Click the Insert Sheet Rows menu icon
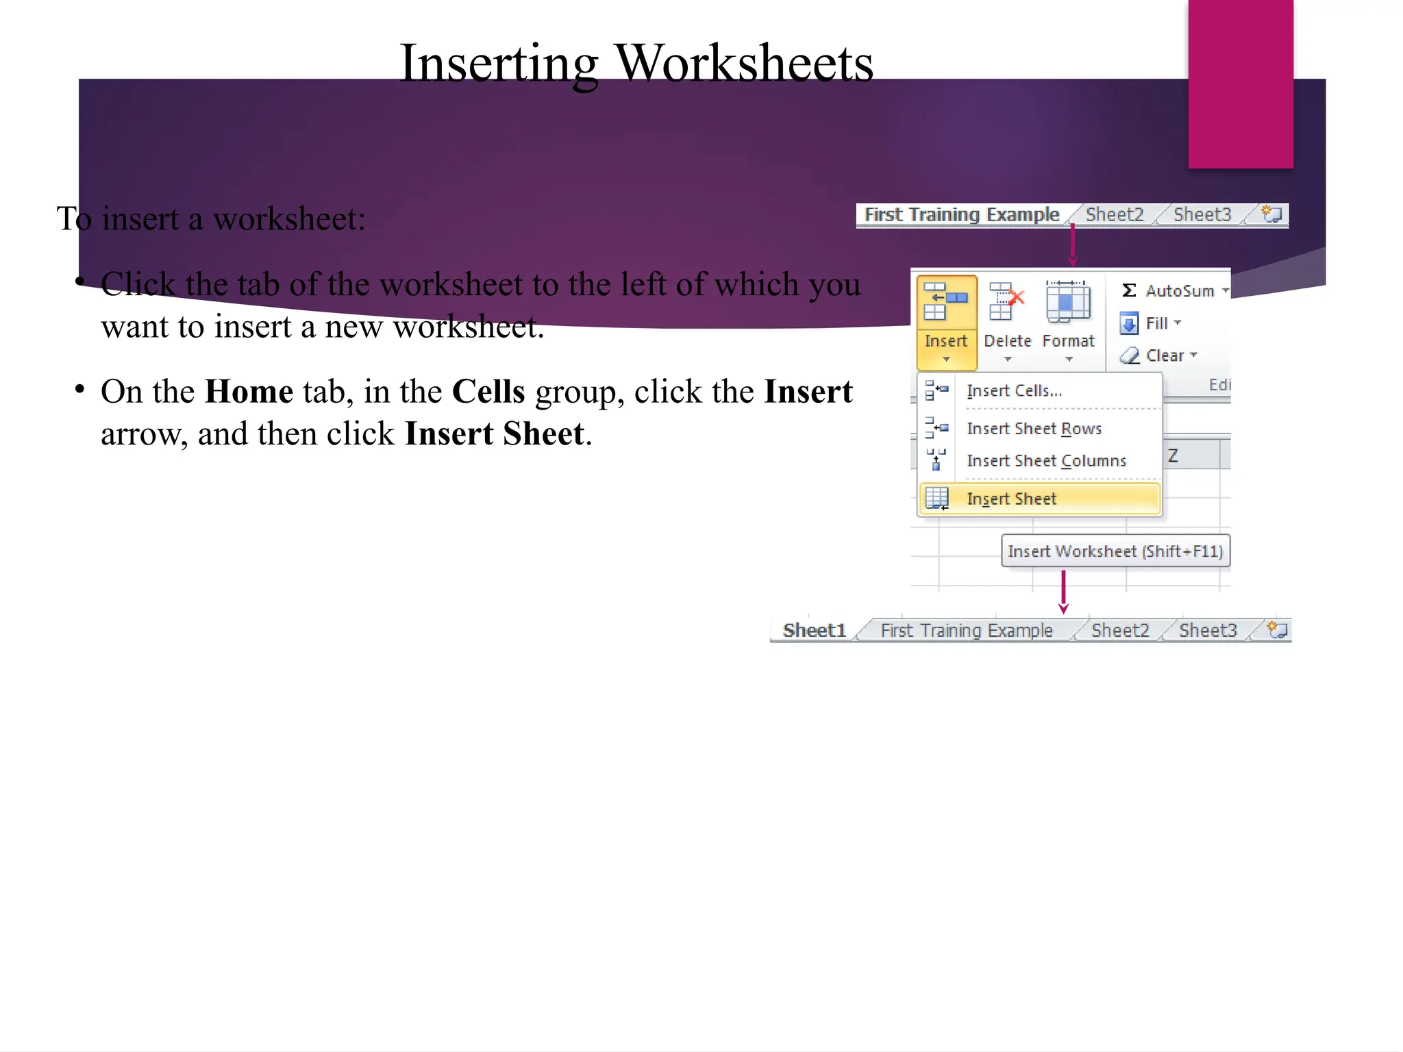1403x1052 pixels. point(936,428)
